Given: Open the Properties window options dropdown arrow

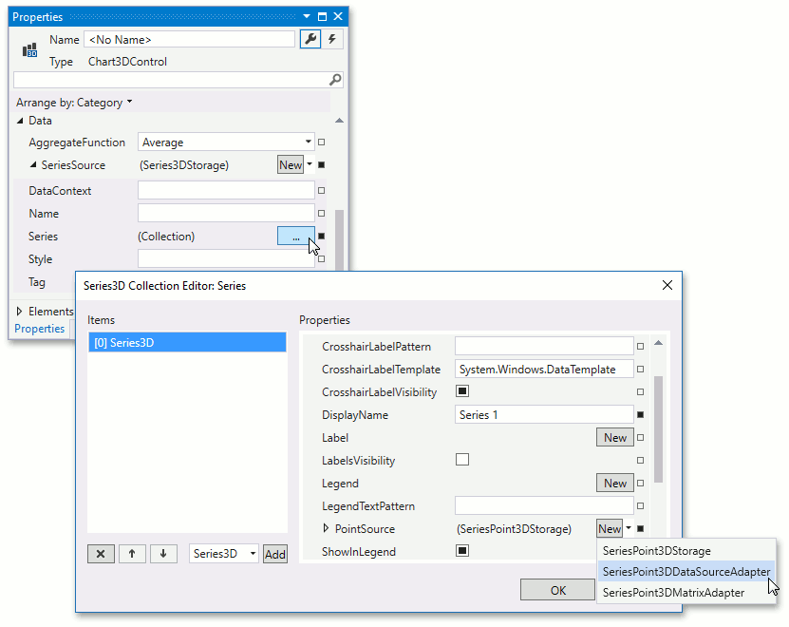Looking at the screenshot, I should click(307, 16).
